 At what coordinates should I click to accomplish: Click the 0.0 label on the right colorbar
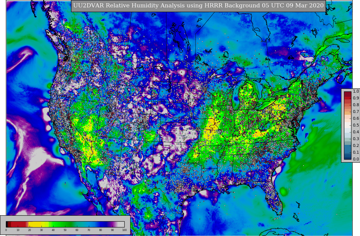pyautogui.click(x=356, y=159)
